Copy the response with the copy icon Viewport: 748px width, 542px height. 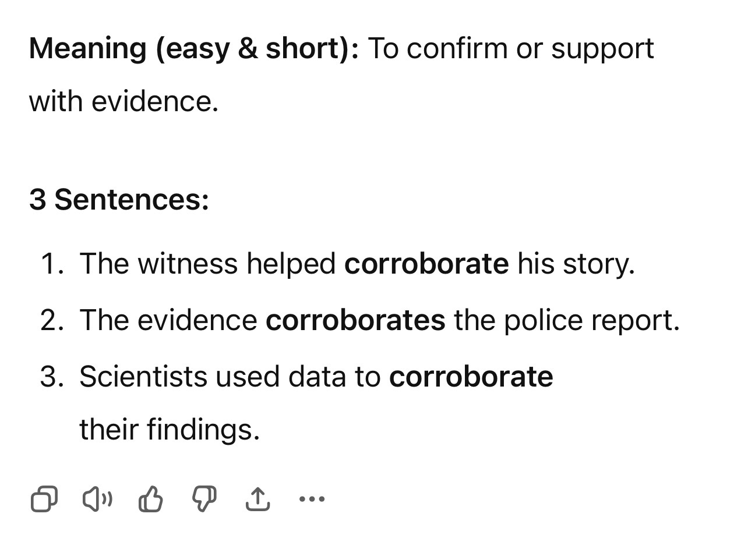[44, 499]
